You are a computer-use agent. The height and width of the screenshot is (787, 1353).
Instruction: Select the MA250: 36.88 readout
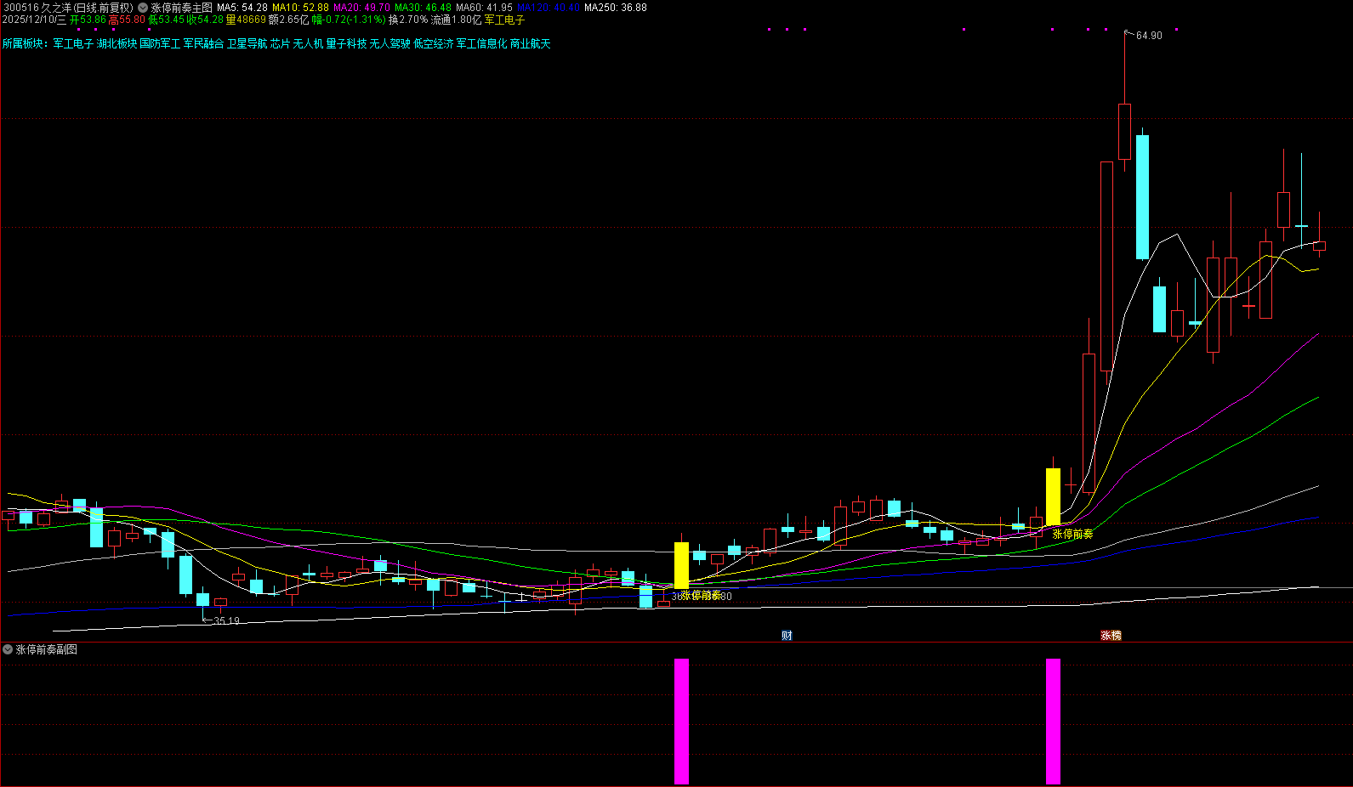(615, 8)
